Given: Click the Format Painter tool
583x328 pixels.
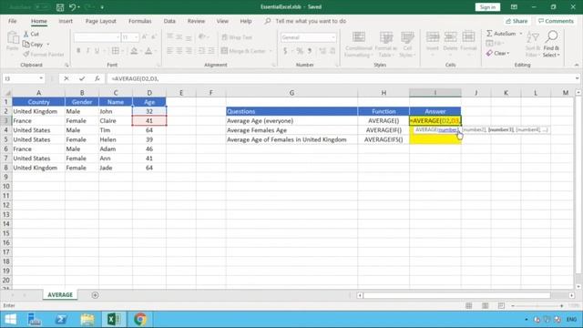Looking at the screenshot, I should point(44,55).
